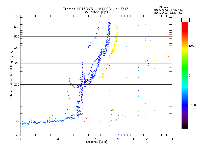
Task: Click the frequency axis tick label "6"
Action: coord(118,139)
